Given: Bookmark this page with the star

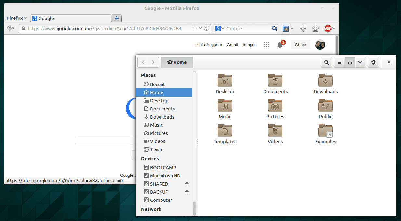Looking at the screenshot, I should (194, 28).
